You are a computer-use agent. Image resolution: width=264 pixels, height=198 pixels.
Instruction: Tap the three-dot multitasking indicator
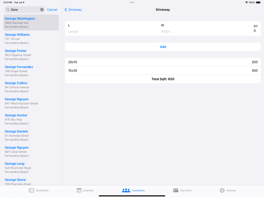[132, 3]
